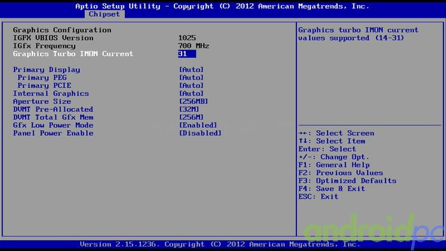
Task: Click the Select Screen key hint
Action: tap(336, 133)
